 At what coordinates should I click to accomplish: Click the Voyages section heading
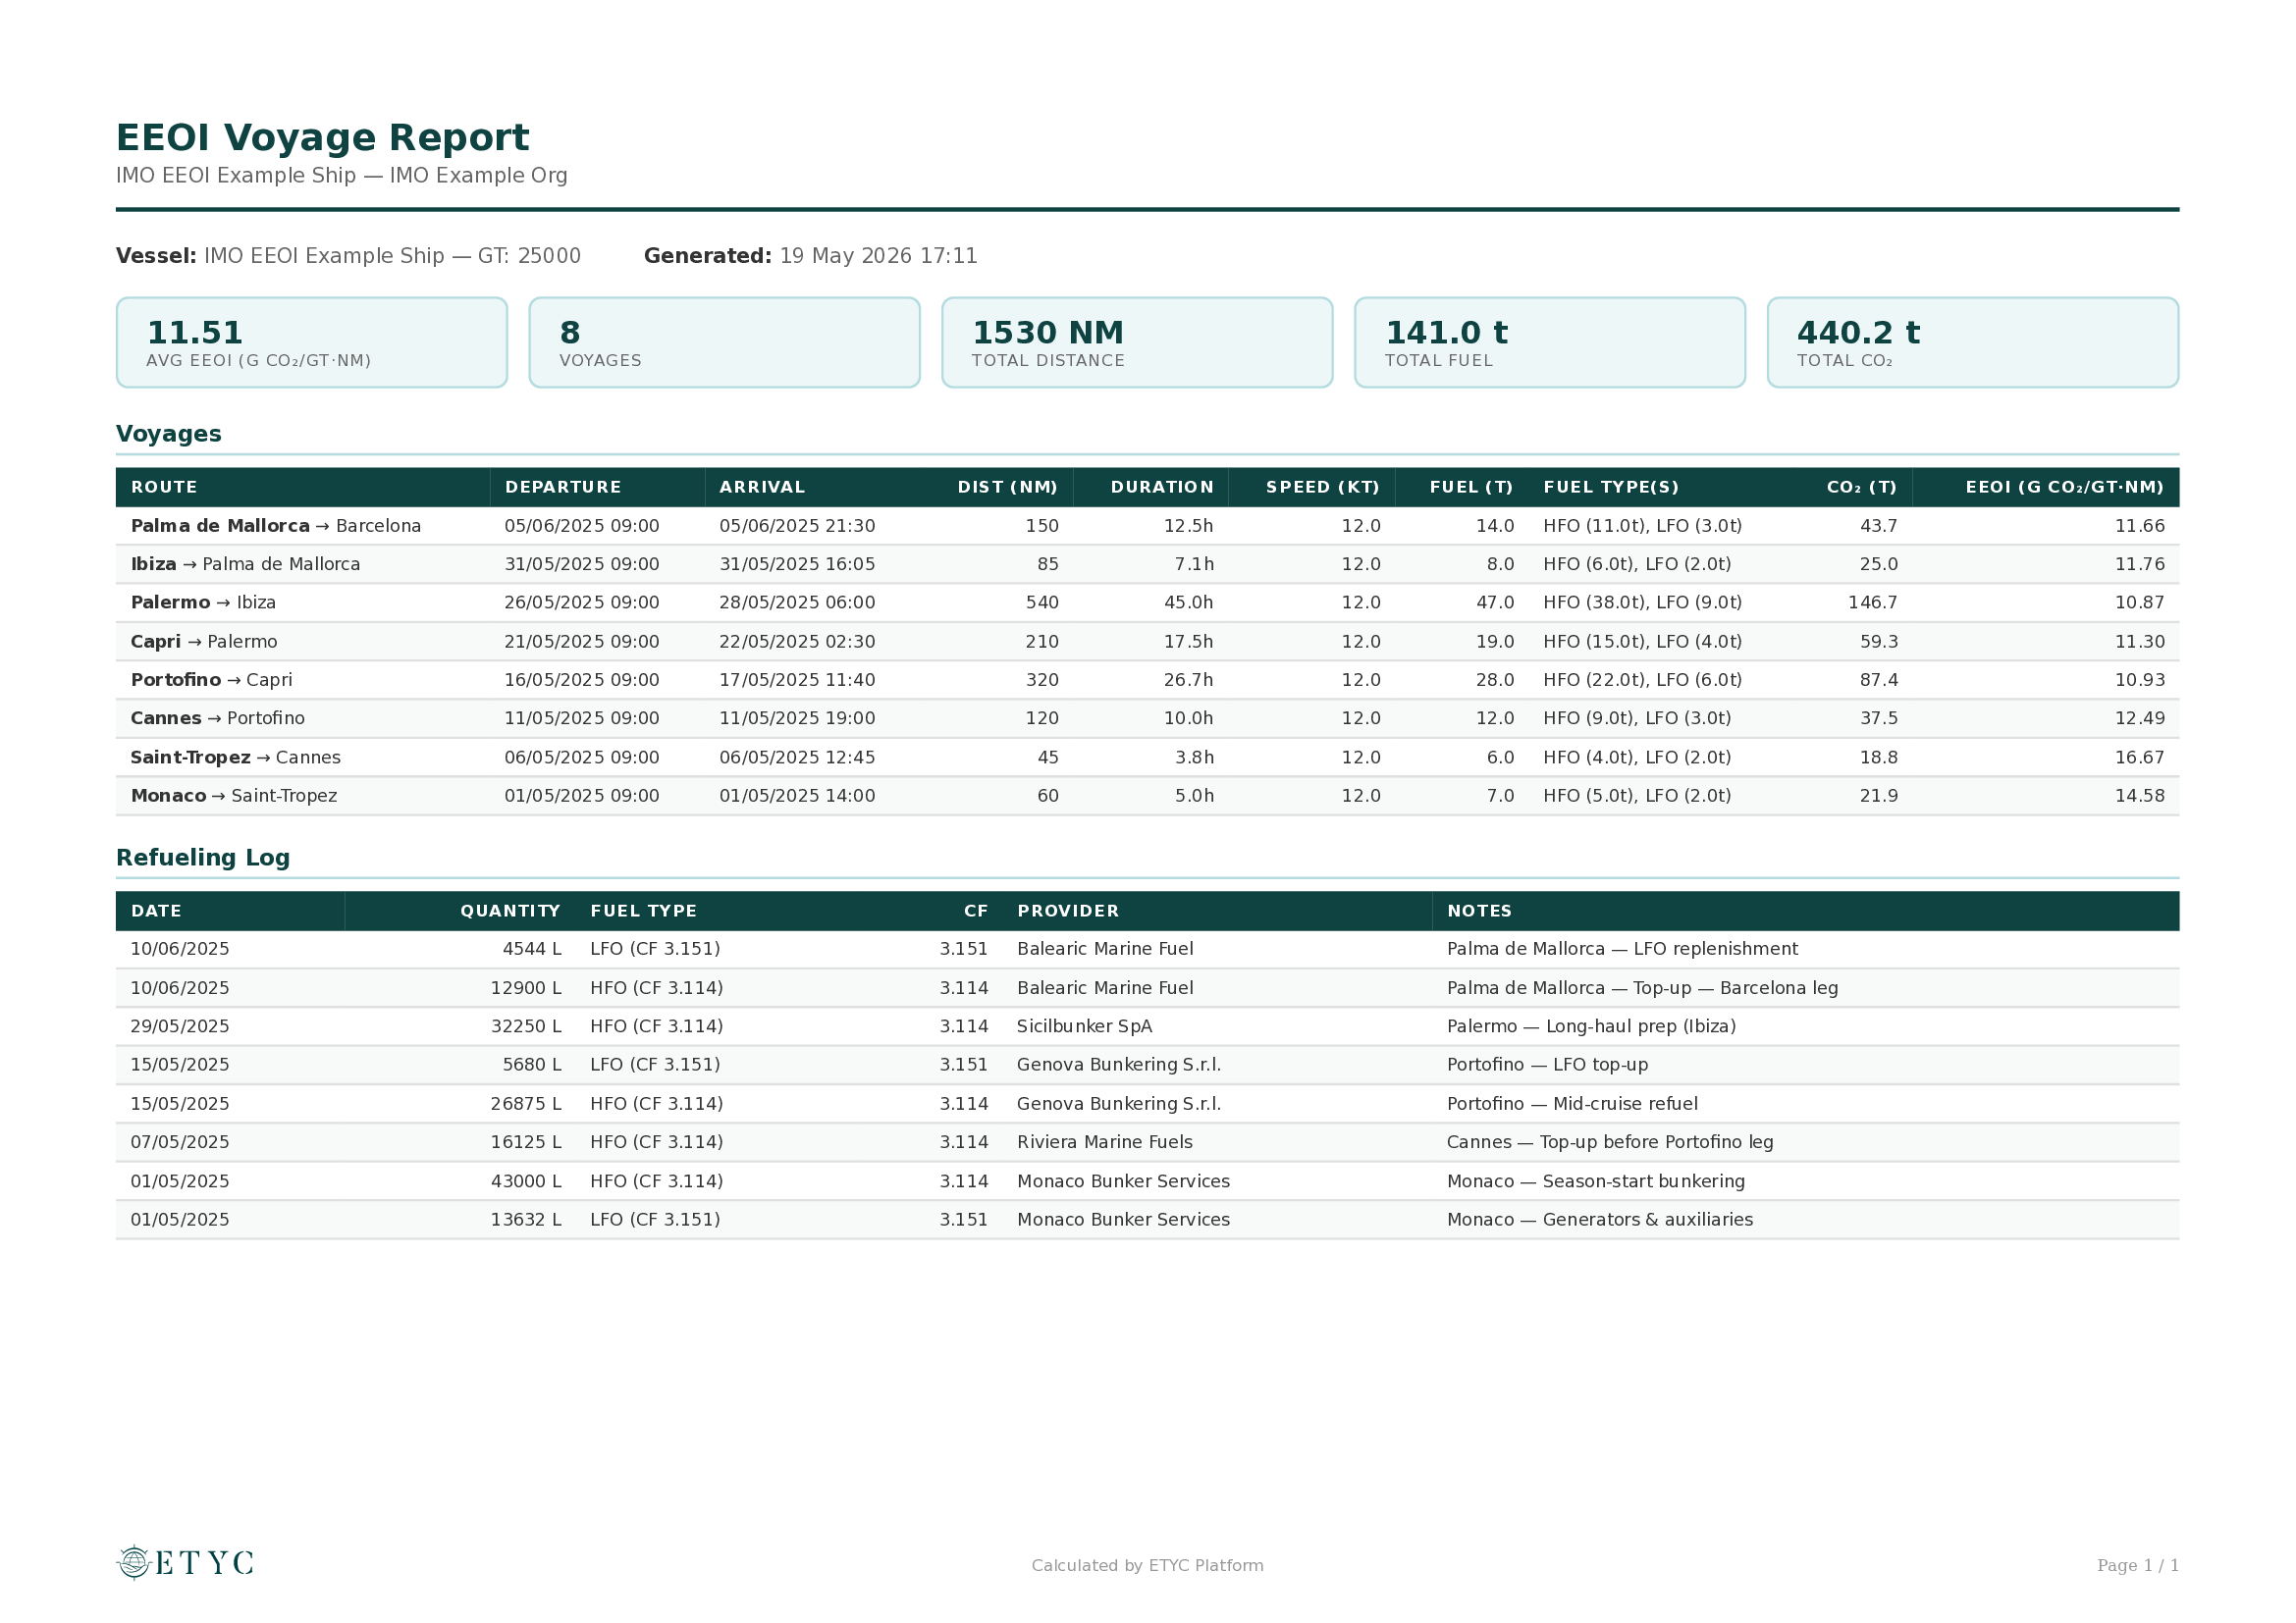tap(169, 434)
